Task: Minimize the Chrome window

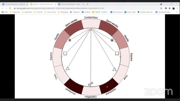Action: (x=166, y=4)
